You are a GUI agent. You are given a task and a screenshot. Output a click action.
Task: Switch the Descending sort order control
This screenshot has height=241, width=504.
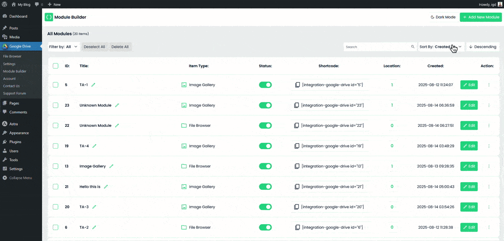pyautogui.click(x=483, y=47)
